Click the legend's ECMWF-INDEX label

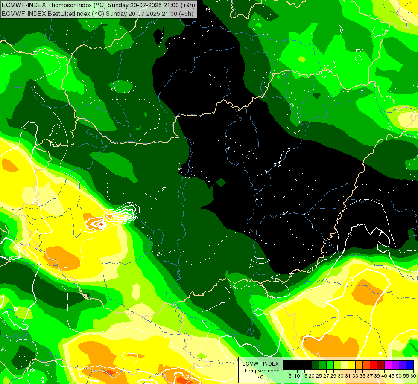coord(260,364)
